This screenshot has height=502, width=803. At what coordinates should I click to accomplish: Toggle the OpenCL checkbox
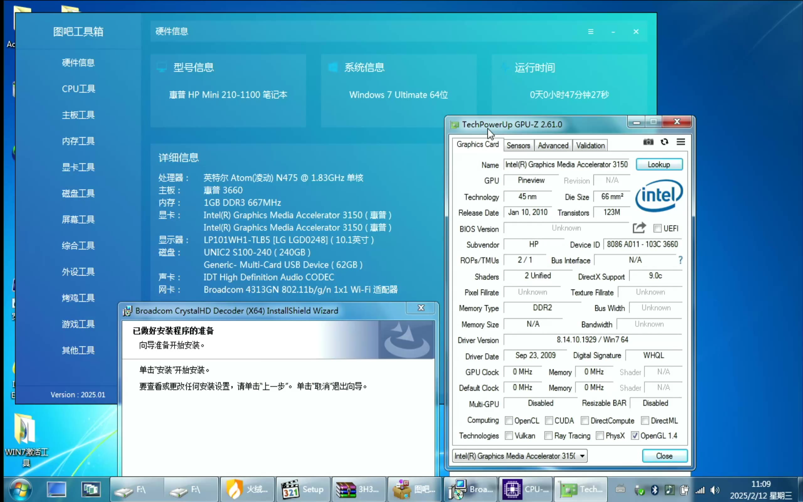509,420
